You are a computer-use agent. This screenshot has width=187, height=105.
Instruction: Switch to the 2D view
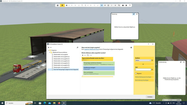coord(105,5)
